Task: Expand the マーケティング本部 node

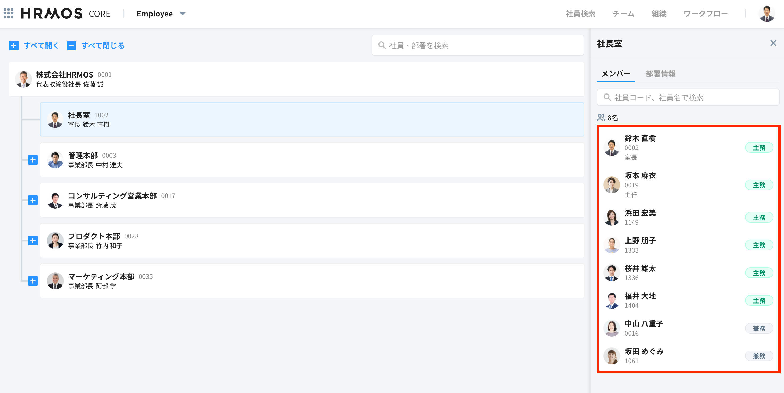Action: [x=33, y=281]
